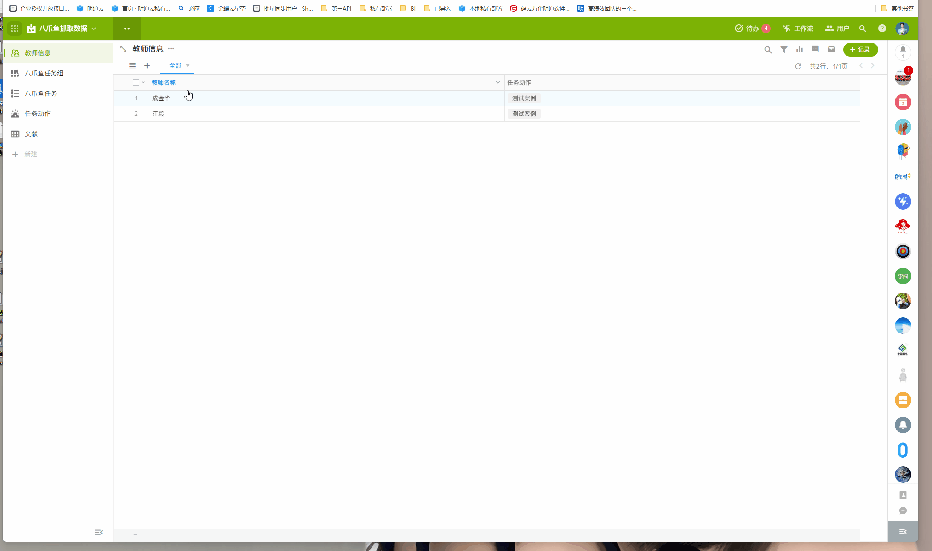Image resolution: width=932 pixels, height=551 pixels.
Task: Open the statistics bar chart icon
Action: point(800,49)
